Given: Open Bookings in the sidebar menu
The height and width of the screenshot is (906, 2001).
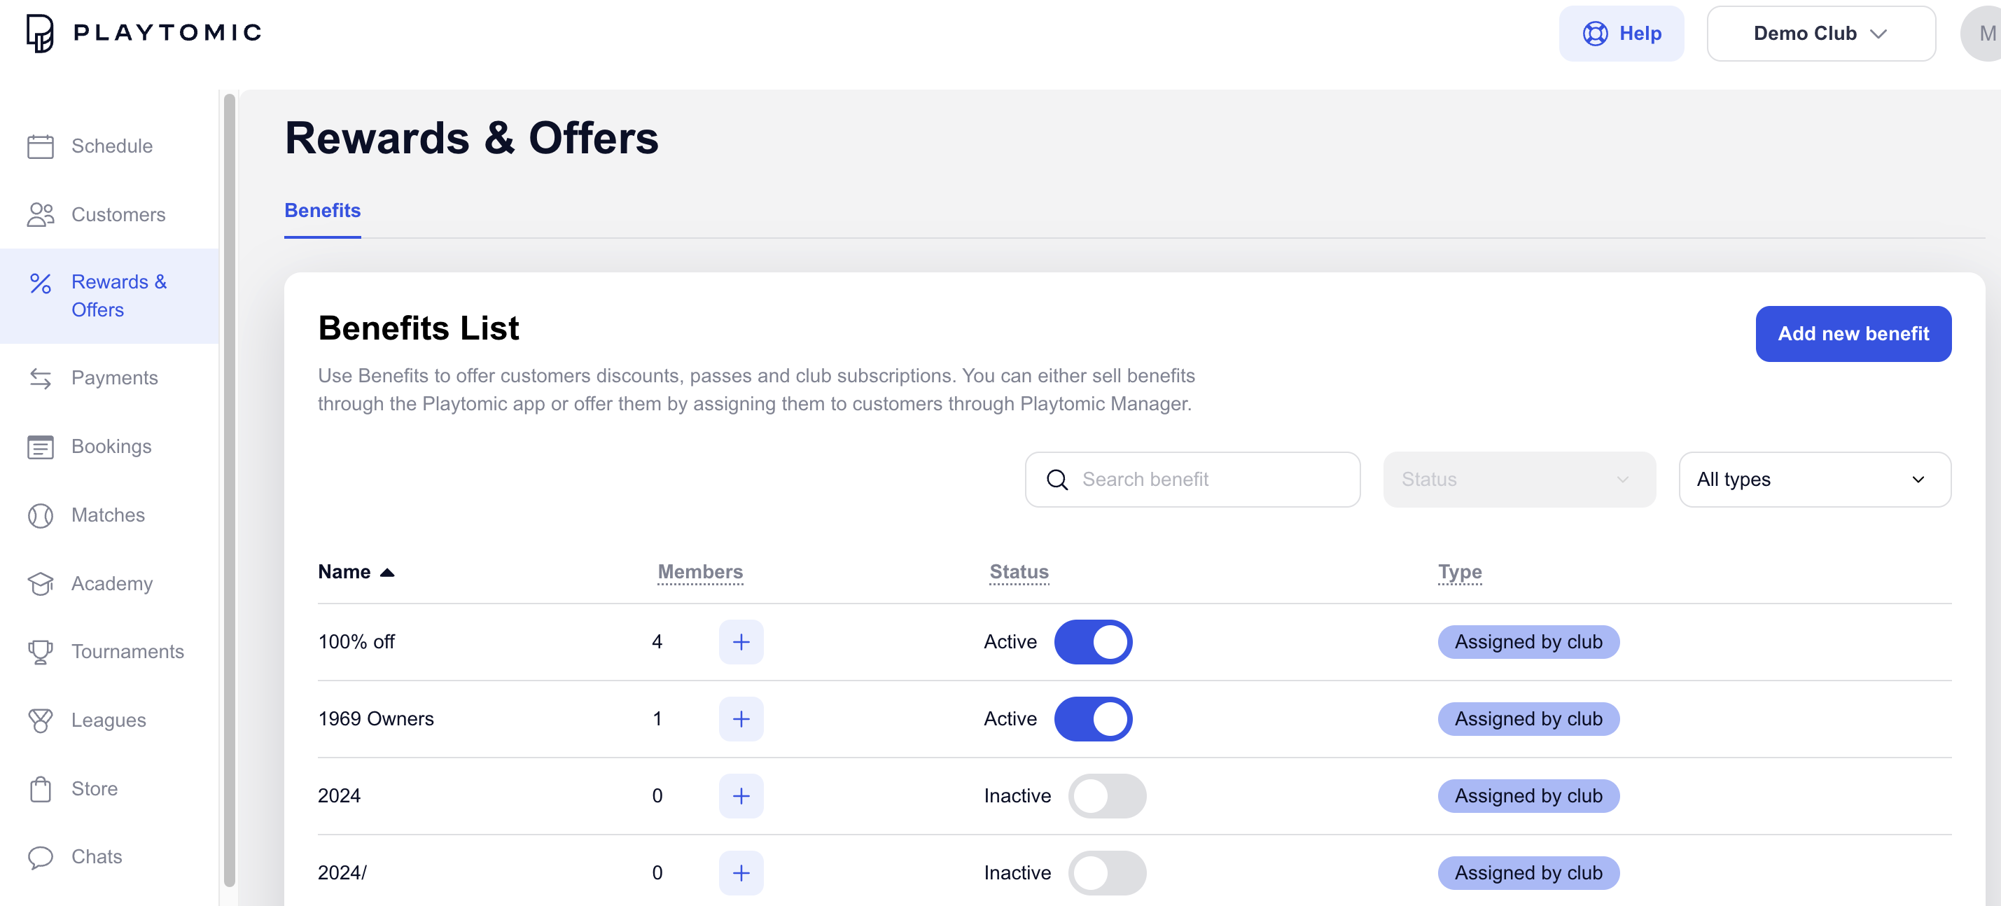Looking at the screenshot, I should click(111, 446).
